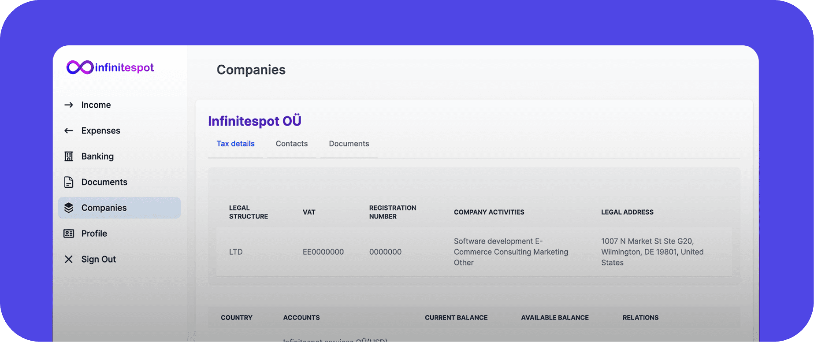This screenshot has height=342, width=814.
Task: Click the Banking building icon
Action: tap(69, 156)
